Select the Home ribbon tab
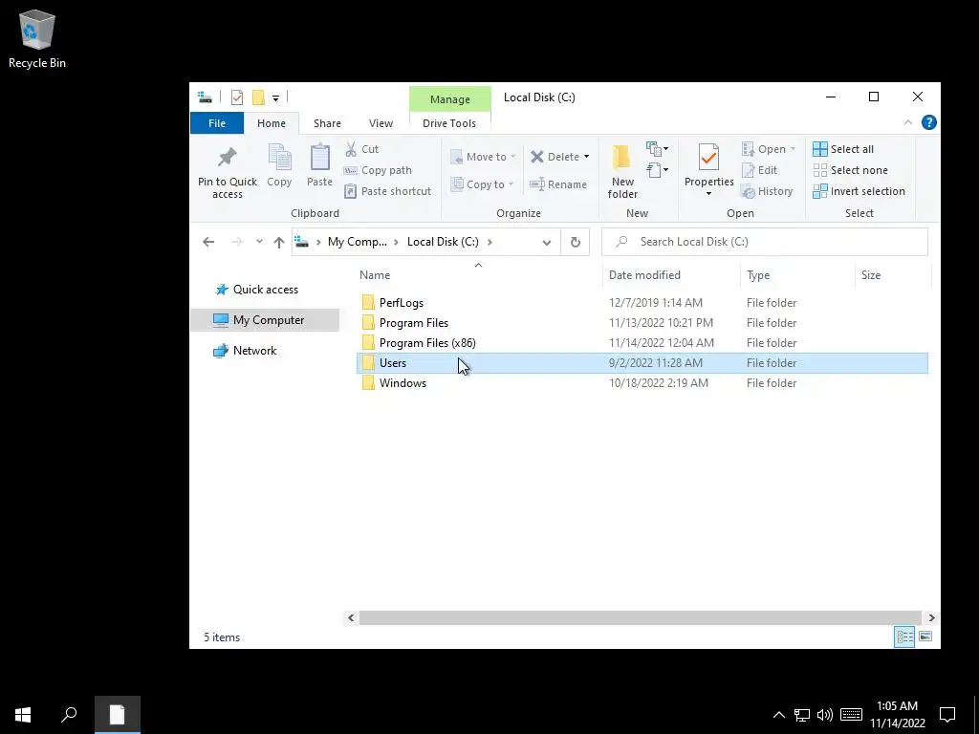This screenshot has height=734, width=979. (271, 123)
